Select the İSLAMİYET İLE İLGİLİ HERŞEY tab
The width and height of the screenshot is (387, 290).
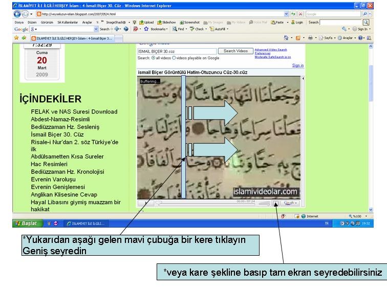coord(72,38)
